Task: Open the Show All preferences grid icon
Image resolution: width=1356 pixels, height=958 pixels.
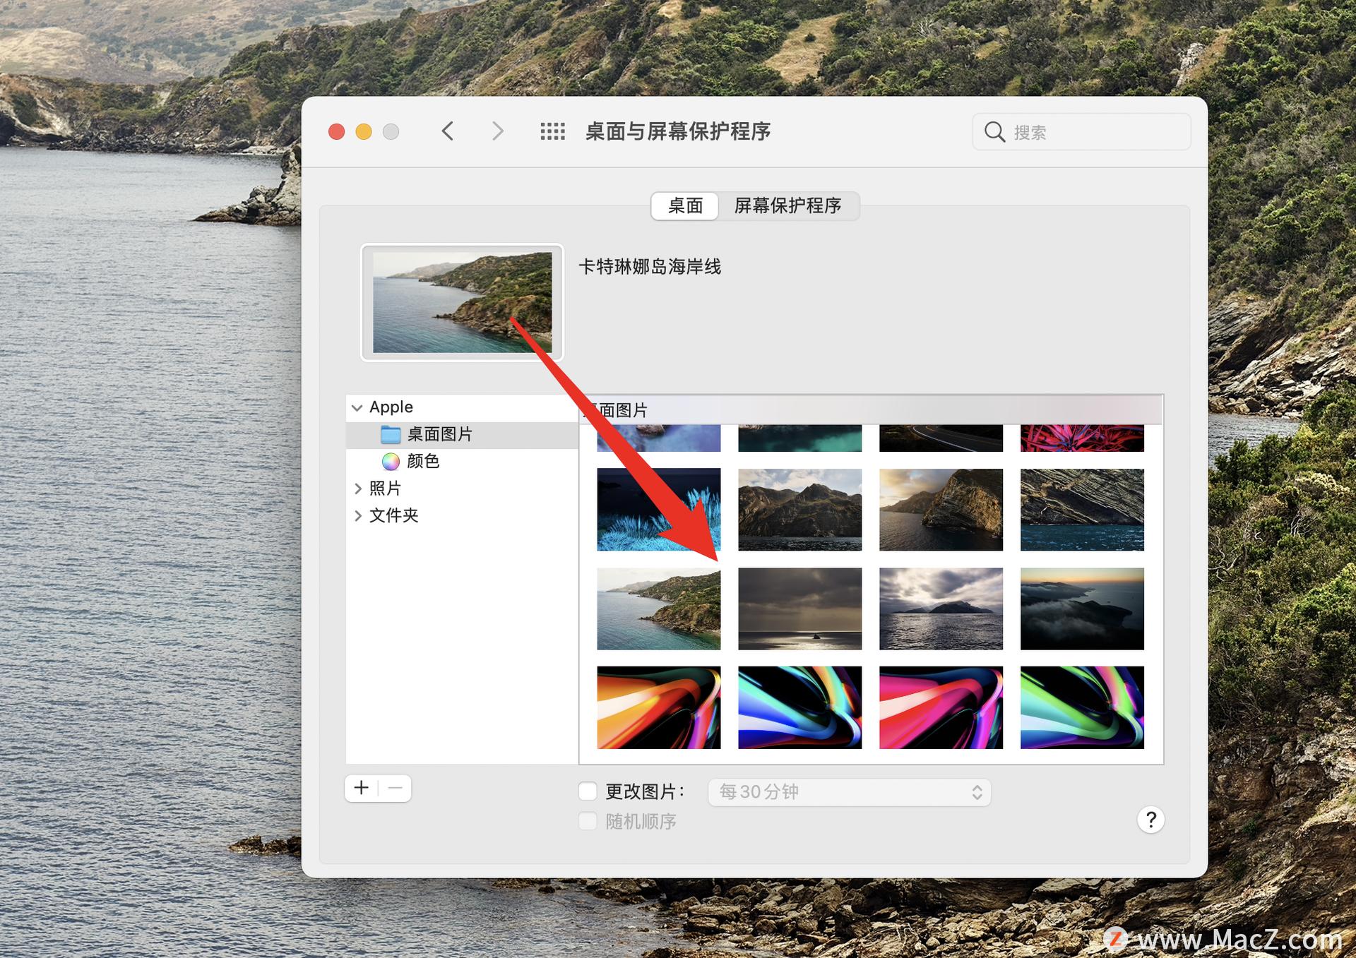Action: click(554, 131)
